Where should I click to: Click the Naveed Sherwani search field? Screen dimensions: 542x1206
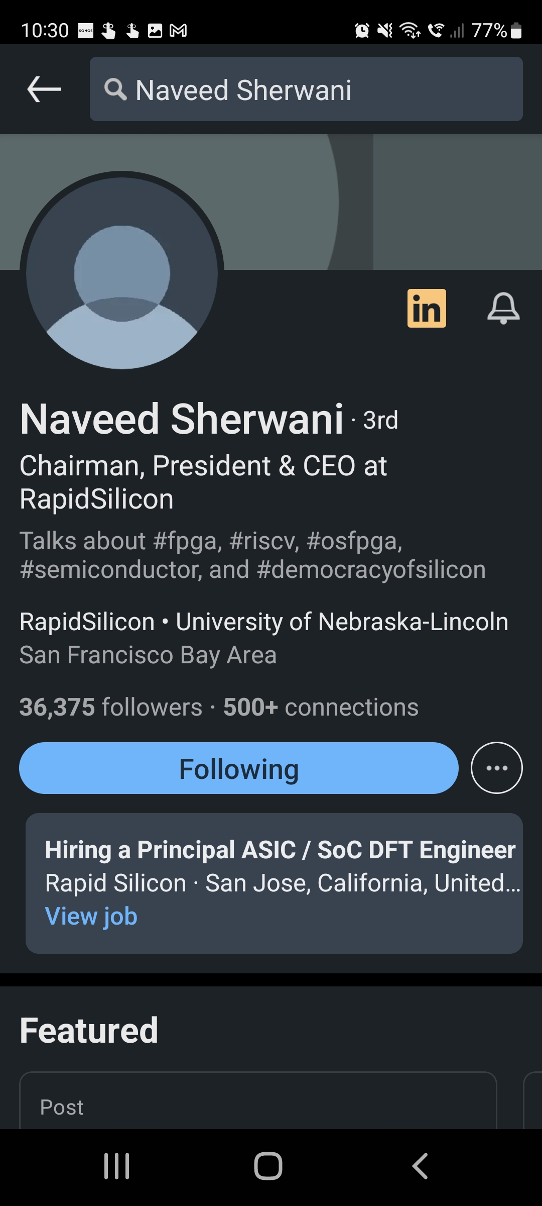321,89
